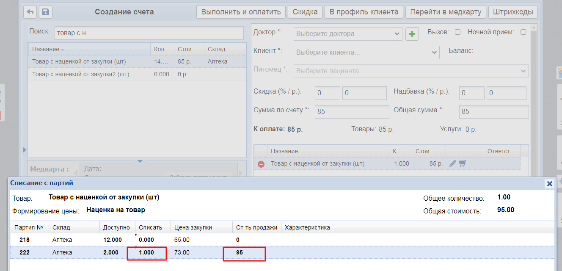Click the Поиск search input field
The height and width of the screenshot is (271, 562).
(x=149, y=33)
